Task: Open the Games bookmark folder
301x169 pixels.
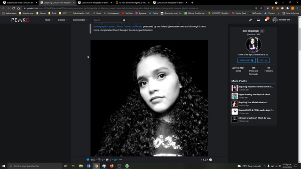Action: point(41,13)
